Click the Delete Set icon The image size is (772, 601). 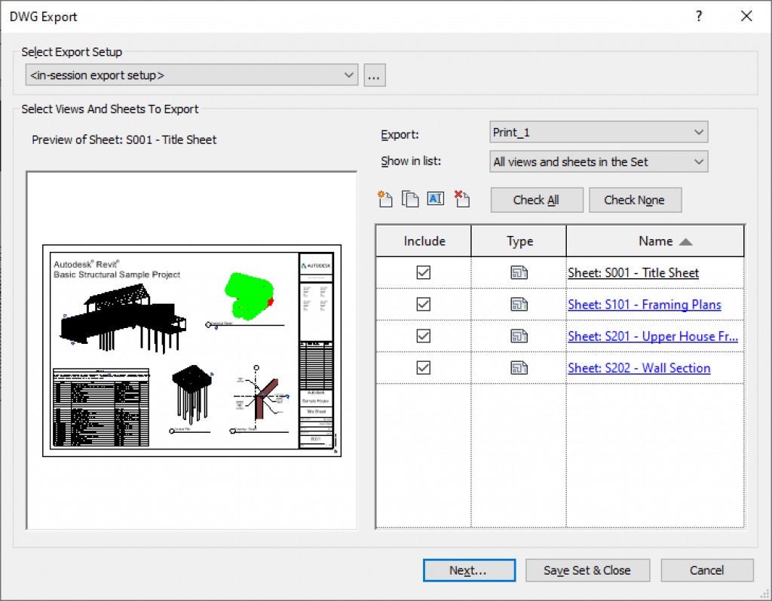point(462,199)
